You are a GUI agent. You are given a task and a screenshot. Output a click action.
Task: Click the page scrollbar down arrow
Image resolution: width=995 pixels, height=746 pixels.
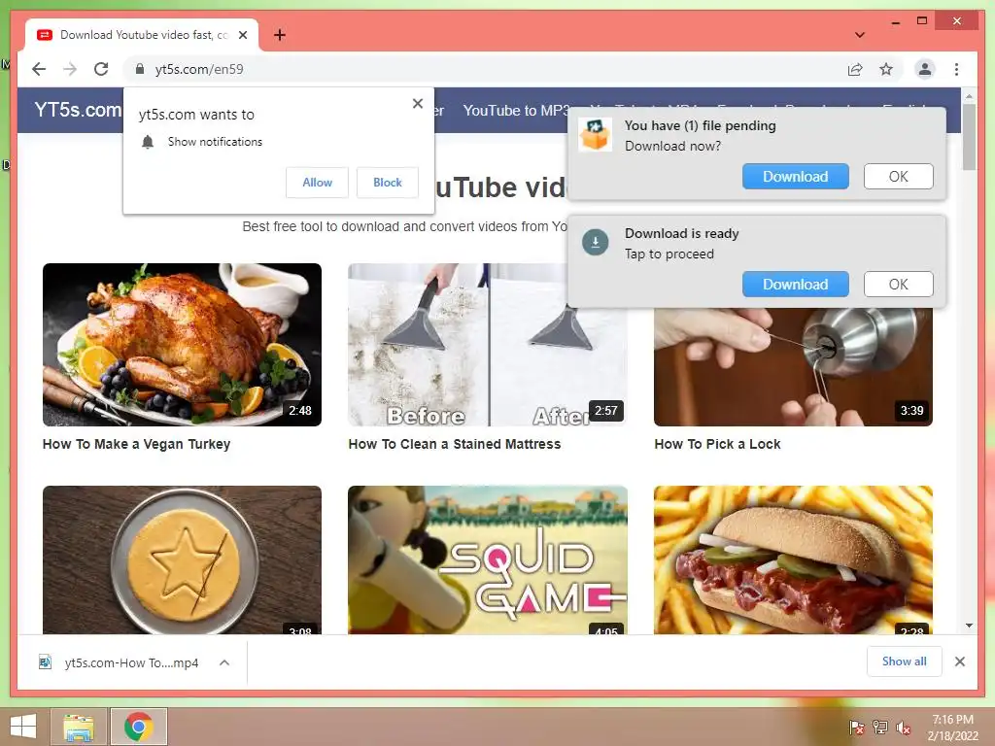(x=969, y=626)
